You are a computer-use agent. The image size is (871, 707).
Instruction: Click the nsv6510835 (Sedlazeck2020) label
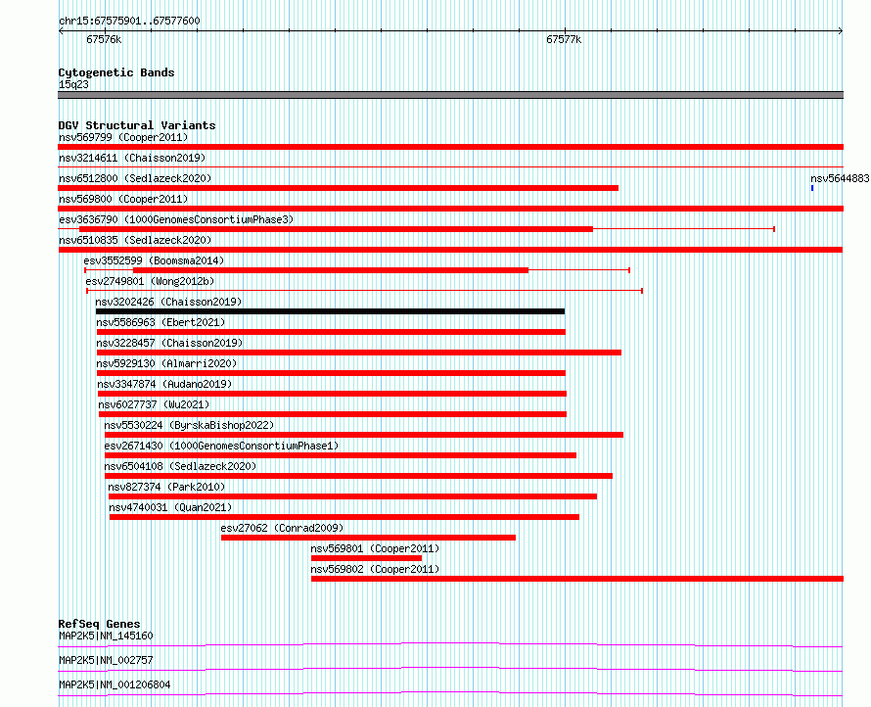(x=135, y=240)
